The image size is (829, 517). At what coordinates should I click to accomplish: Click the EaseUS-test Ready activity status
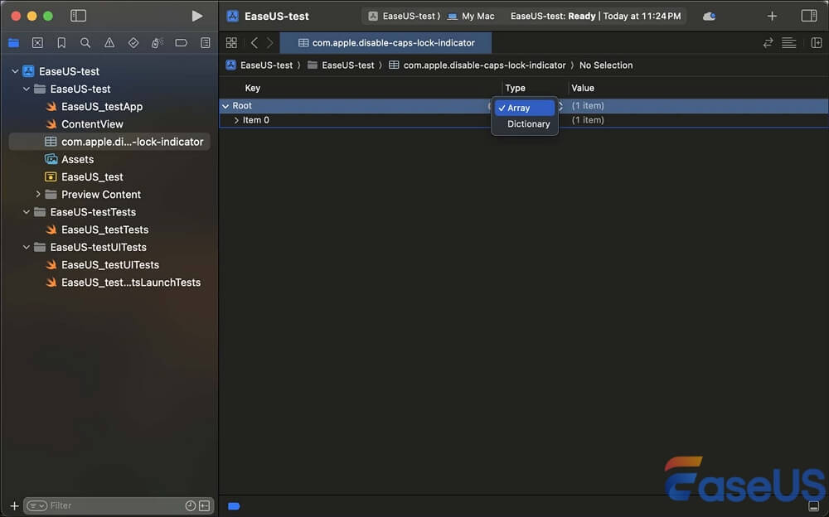point(596,17)
